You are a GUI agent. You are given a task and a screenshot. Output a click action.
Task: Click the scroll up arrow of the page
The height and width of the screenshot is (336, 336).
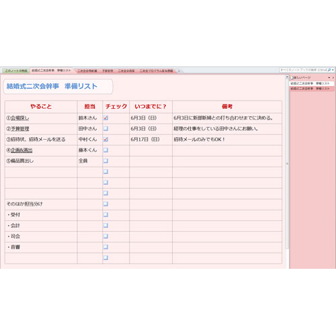coord(287,77)
